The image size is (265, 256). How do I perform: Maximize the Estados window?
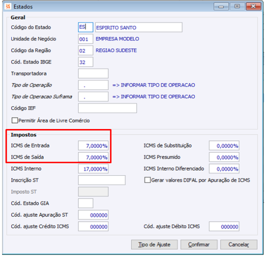pos(237,6)
